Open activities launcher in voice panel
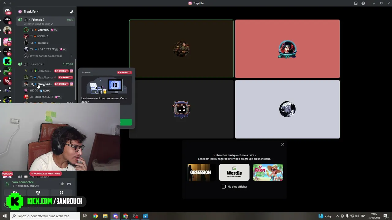This screenshot has height=220, width=392. coord(61,193)
